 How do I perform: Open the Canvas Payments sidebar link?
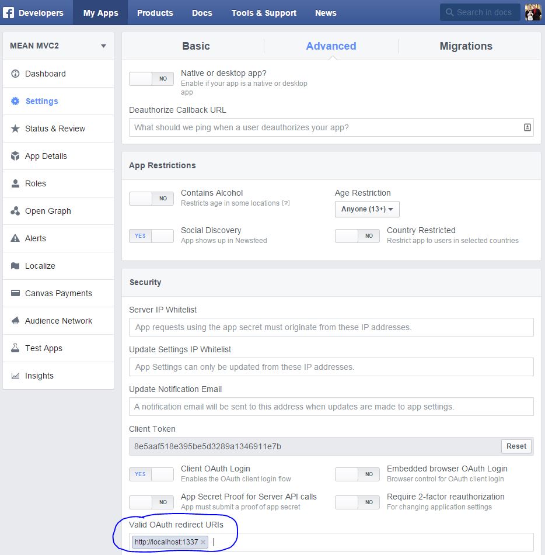pyautogui.click(x=58, y=293)
